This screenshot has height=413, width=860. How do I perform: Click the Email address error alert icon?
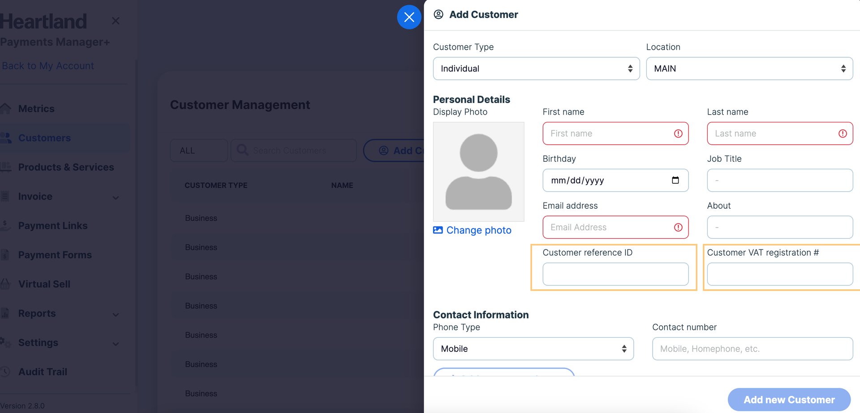pos(678,227)
